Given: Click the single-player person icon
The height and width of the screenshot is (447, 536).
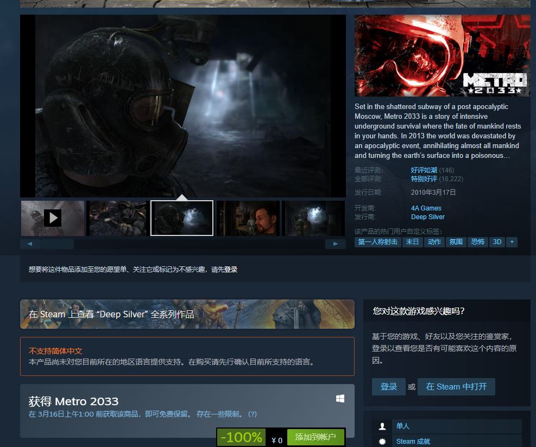Looking at the screenshot, I should point(382,426).
